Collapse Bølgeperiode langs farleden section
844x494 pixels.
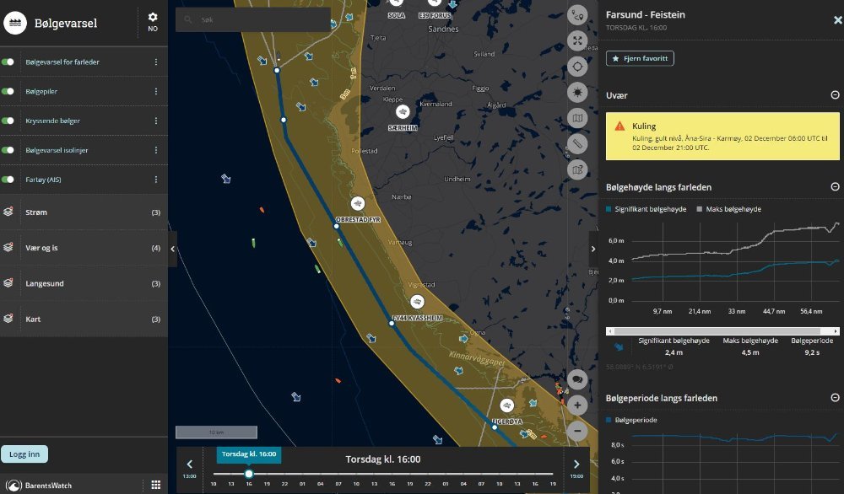(x=835, y=398)
